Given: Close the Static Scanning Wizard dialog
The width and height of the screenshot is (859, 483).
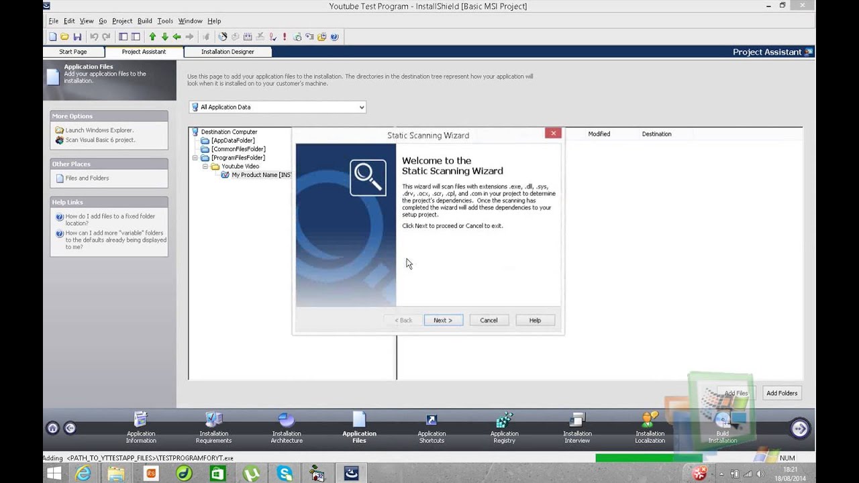Looking at the screenshot, I should tap(553, 133).
